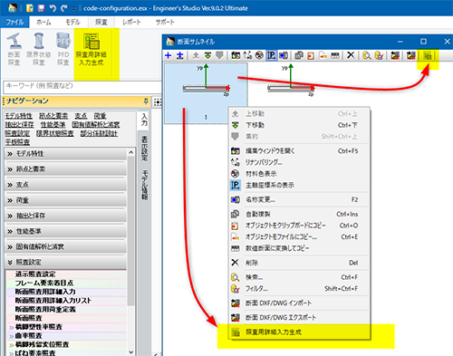
Task: Click the rename toolbar icon
Action: coord(283,55)
